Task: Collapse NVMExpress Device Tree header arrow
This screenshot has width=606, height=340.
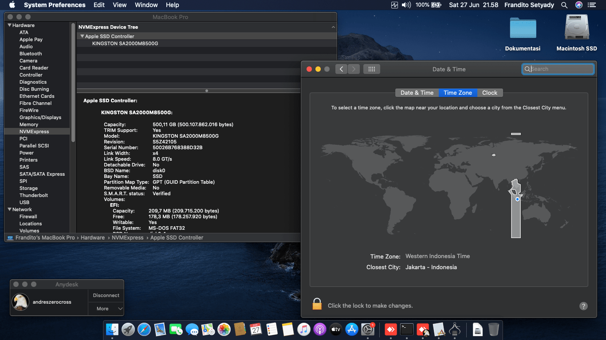Action: (333, 27)
